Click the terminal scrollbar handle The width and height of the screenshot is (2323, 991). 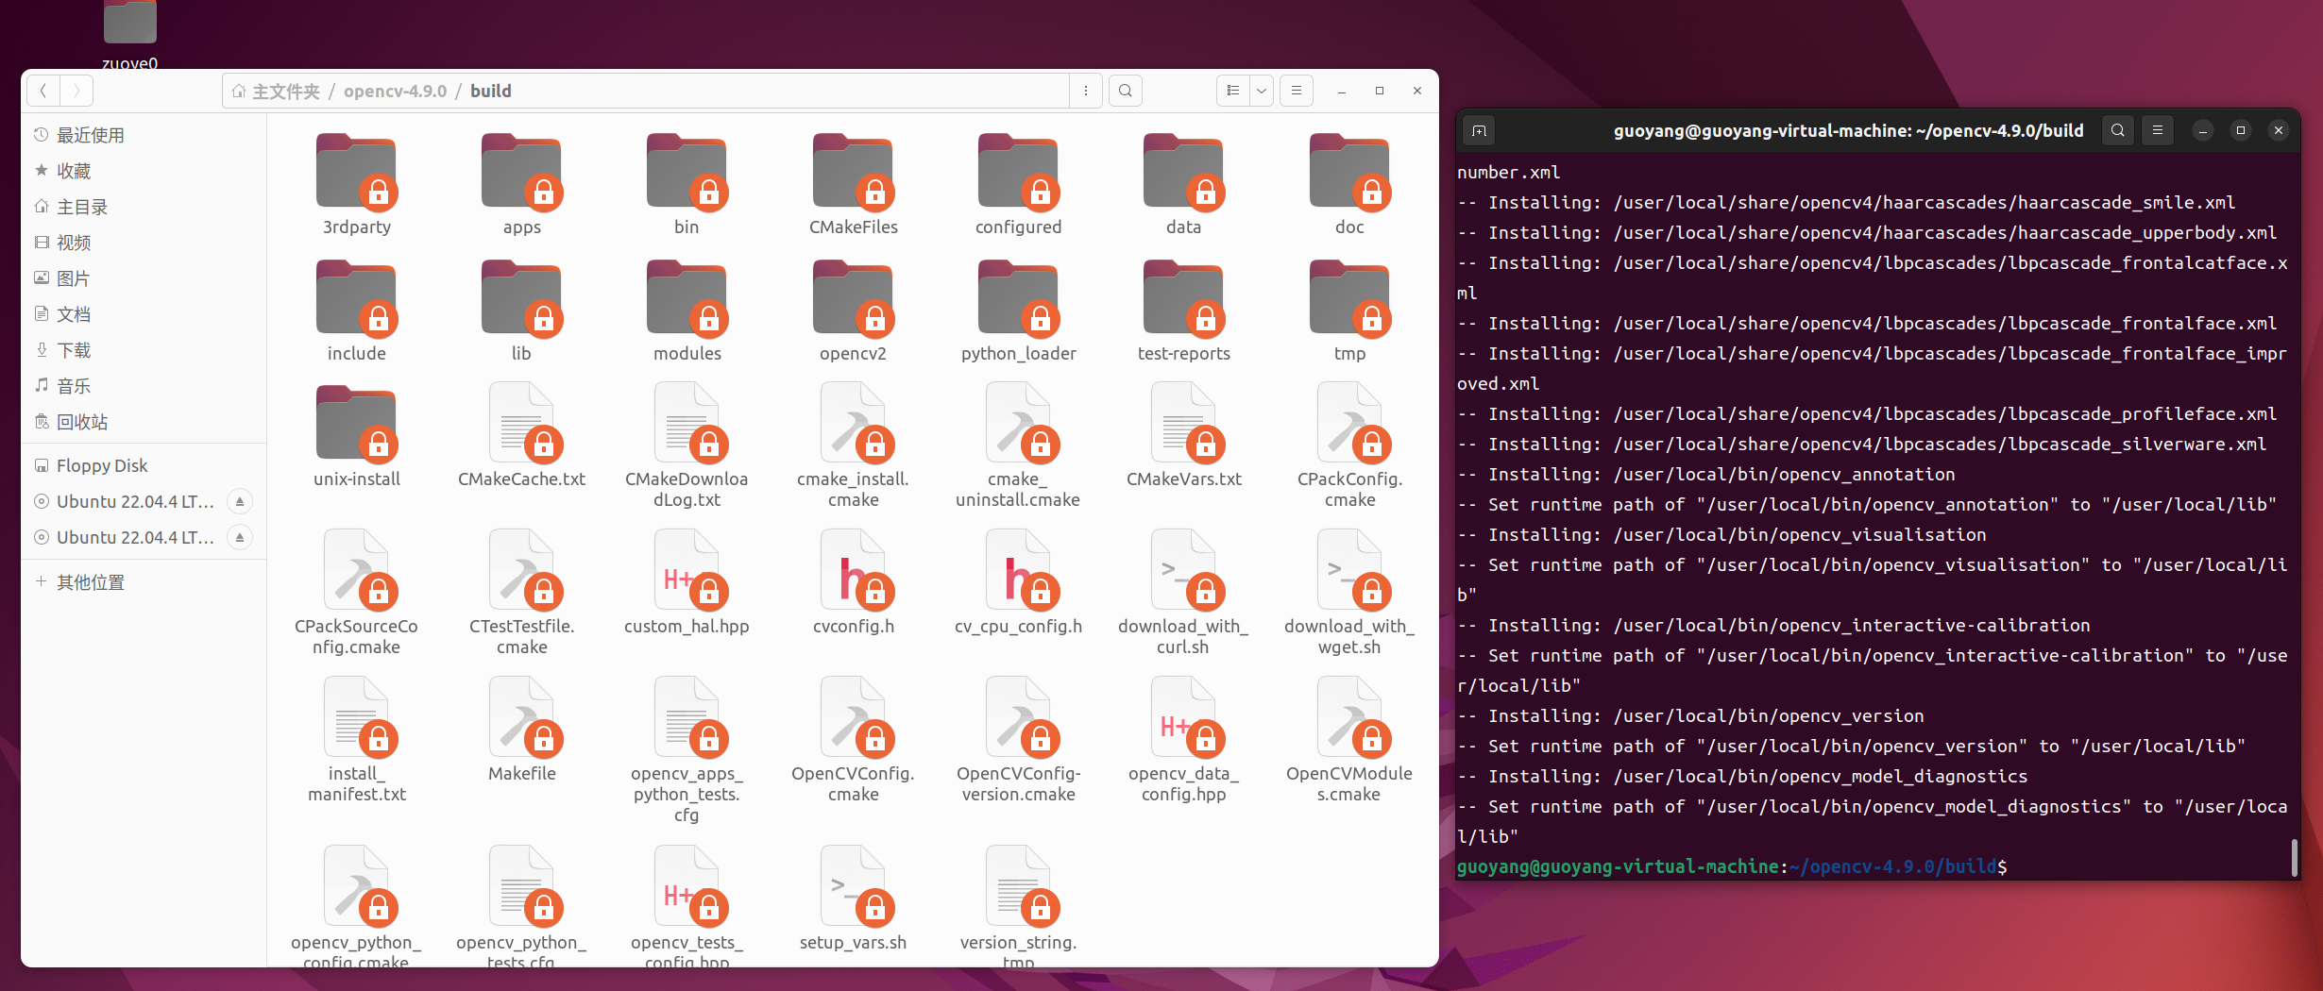pyautogui.click(x=2294, y=857)
